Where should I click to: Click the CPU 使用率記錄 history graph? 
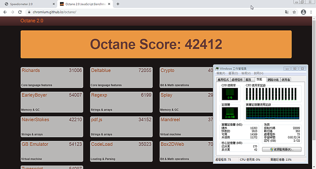pos(271,94)
